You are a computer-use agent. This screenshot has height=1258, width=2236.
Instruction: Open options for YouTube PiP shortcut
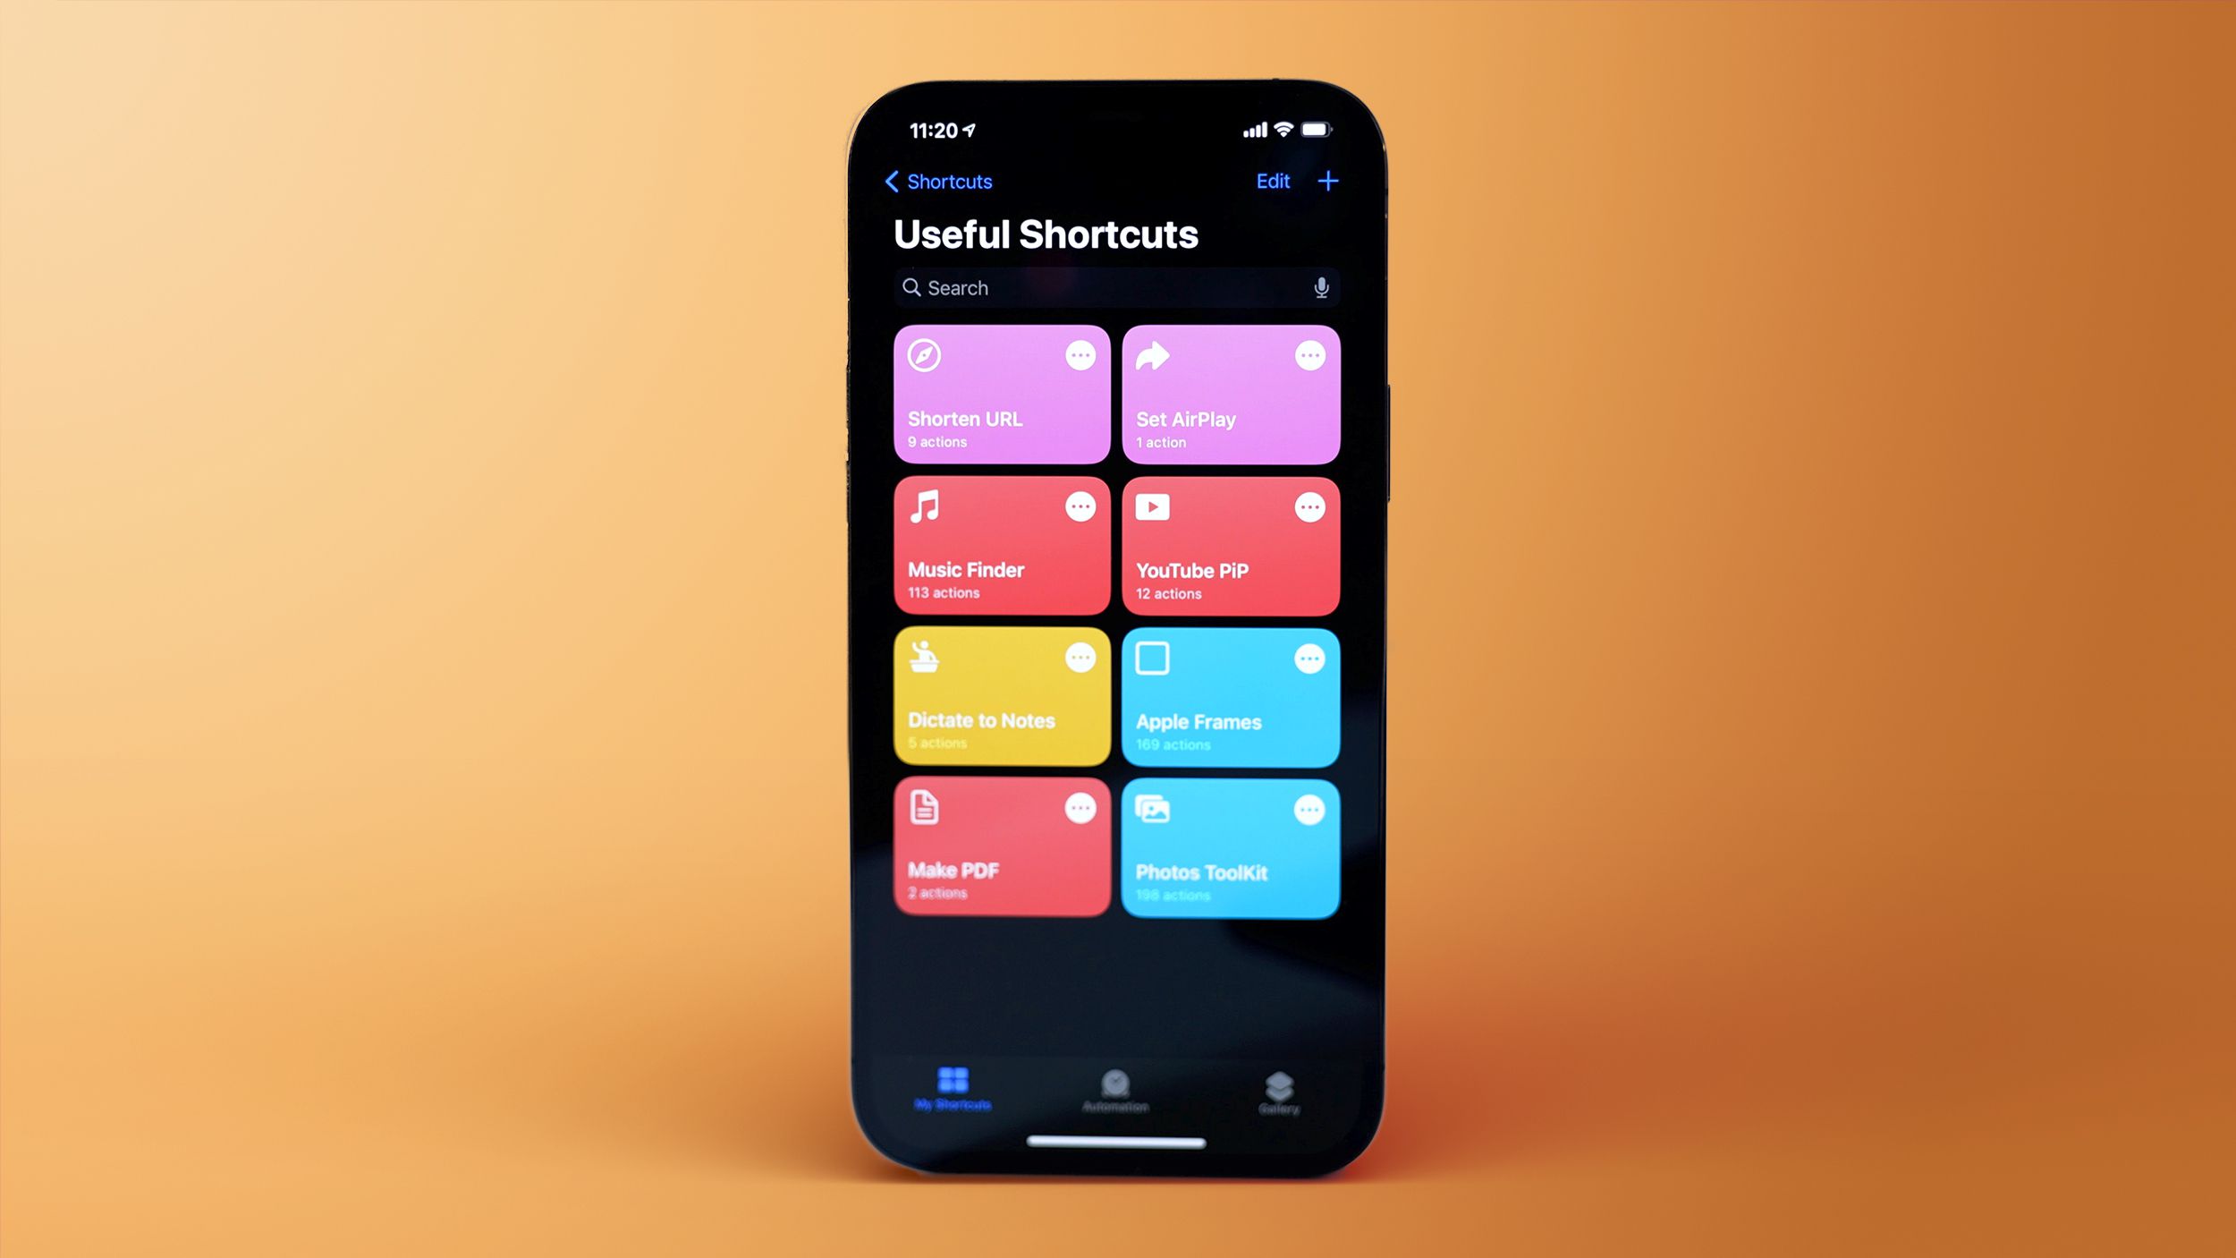click(1309, 507)
